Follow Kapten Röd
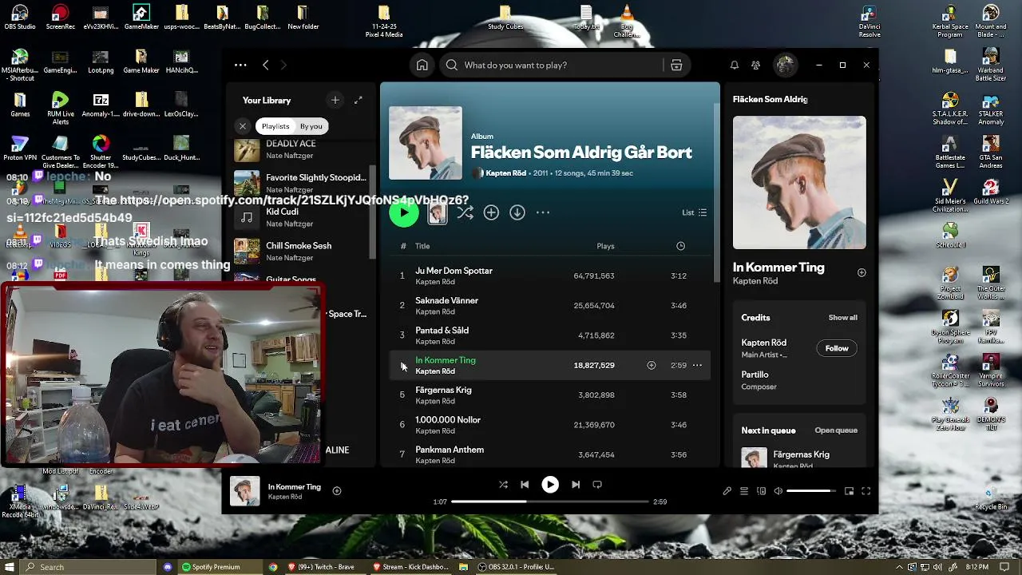This screenshot has width=1022, height=575. point(837,348)
